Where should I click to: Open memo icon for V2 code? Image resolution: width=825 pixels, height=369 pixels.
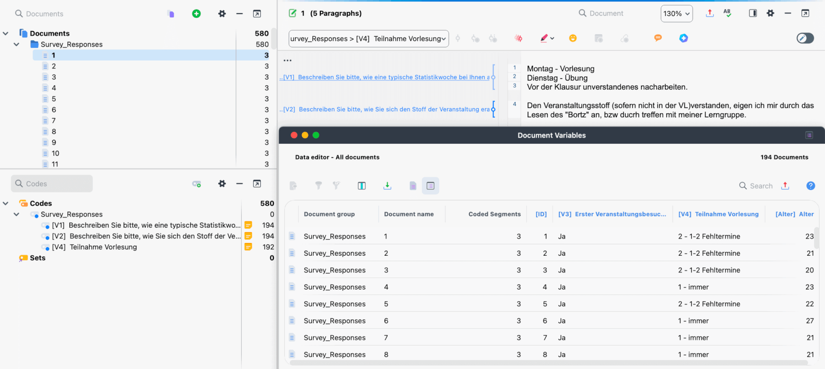coord(248,236)
